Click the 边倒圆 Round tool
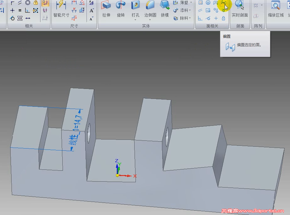This screenshot has height=215, width=290. point(150,9)
